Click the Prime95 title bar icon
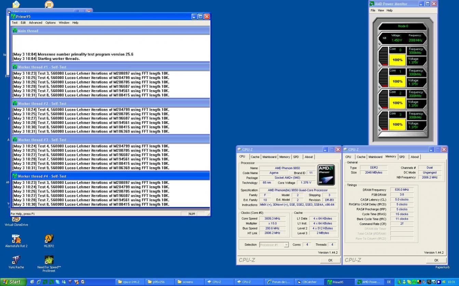 click(13, 16)
